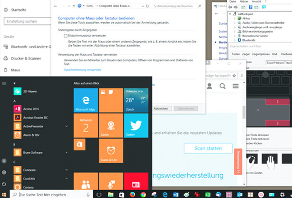Click the Abbrechen button
Image resolution: width=292 pixels, height=198 pixels.
click(161, 109)
